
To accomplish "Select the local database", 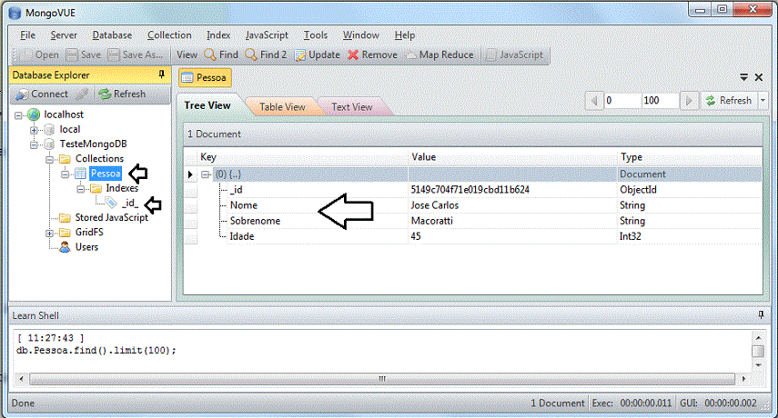I will [x=70, y=129].
